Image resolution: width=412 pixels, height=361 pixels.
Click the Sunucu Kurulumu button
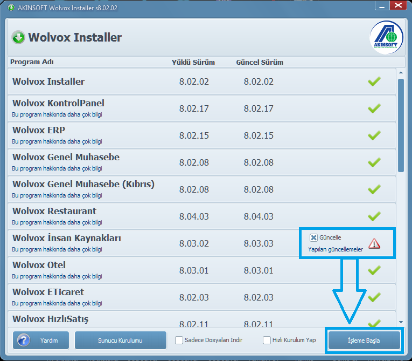pos(120,340)
